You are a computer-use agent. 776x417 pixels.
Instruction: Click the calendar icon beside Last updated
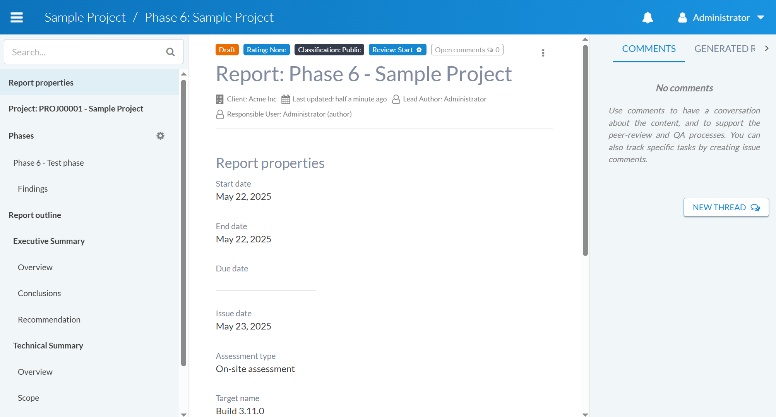(x=286, y=99)
